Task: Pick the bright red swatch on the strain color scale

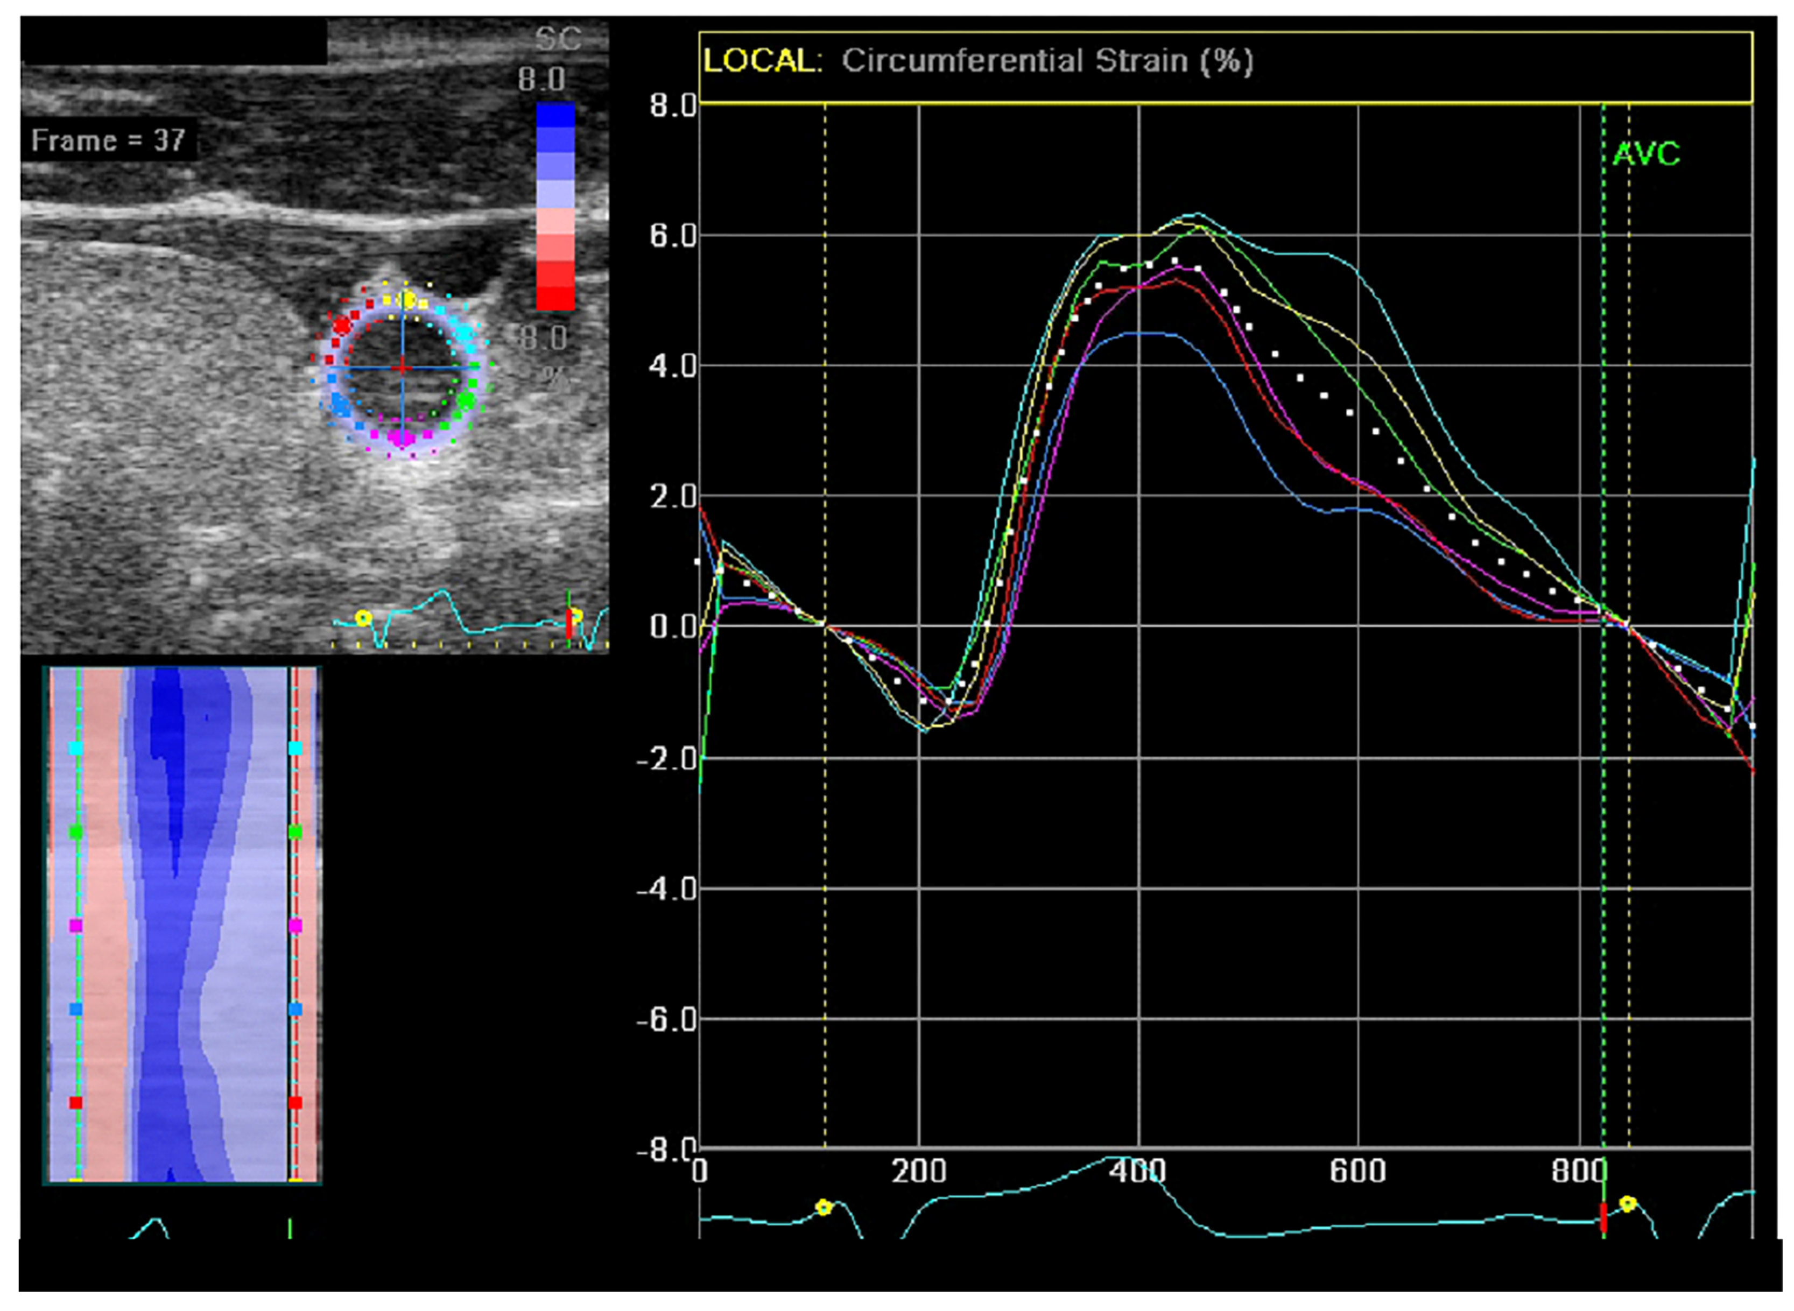Action: (555, 298)
